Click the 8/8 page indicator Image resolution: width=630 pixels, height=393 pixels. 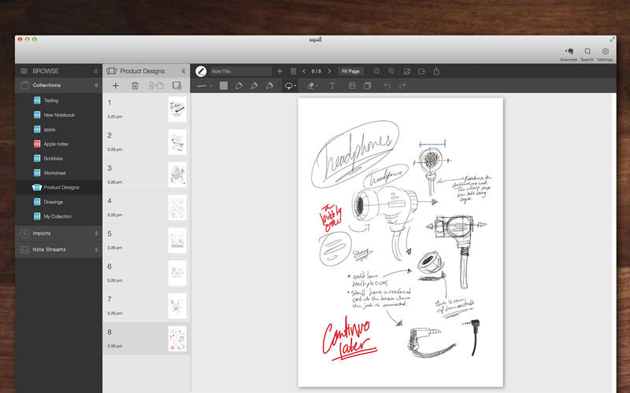[x=317, y=72]
